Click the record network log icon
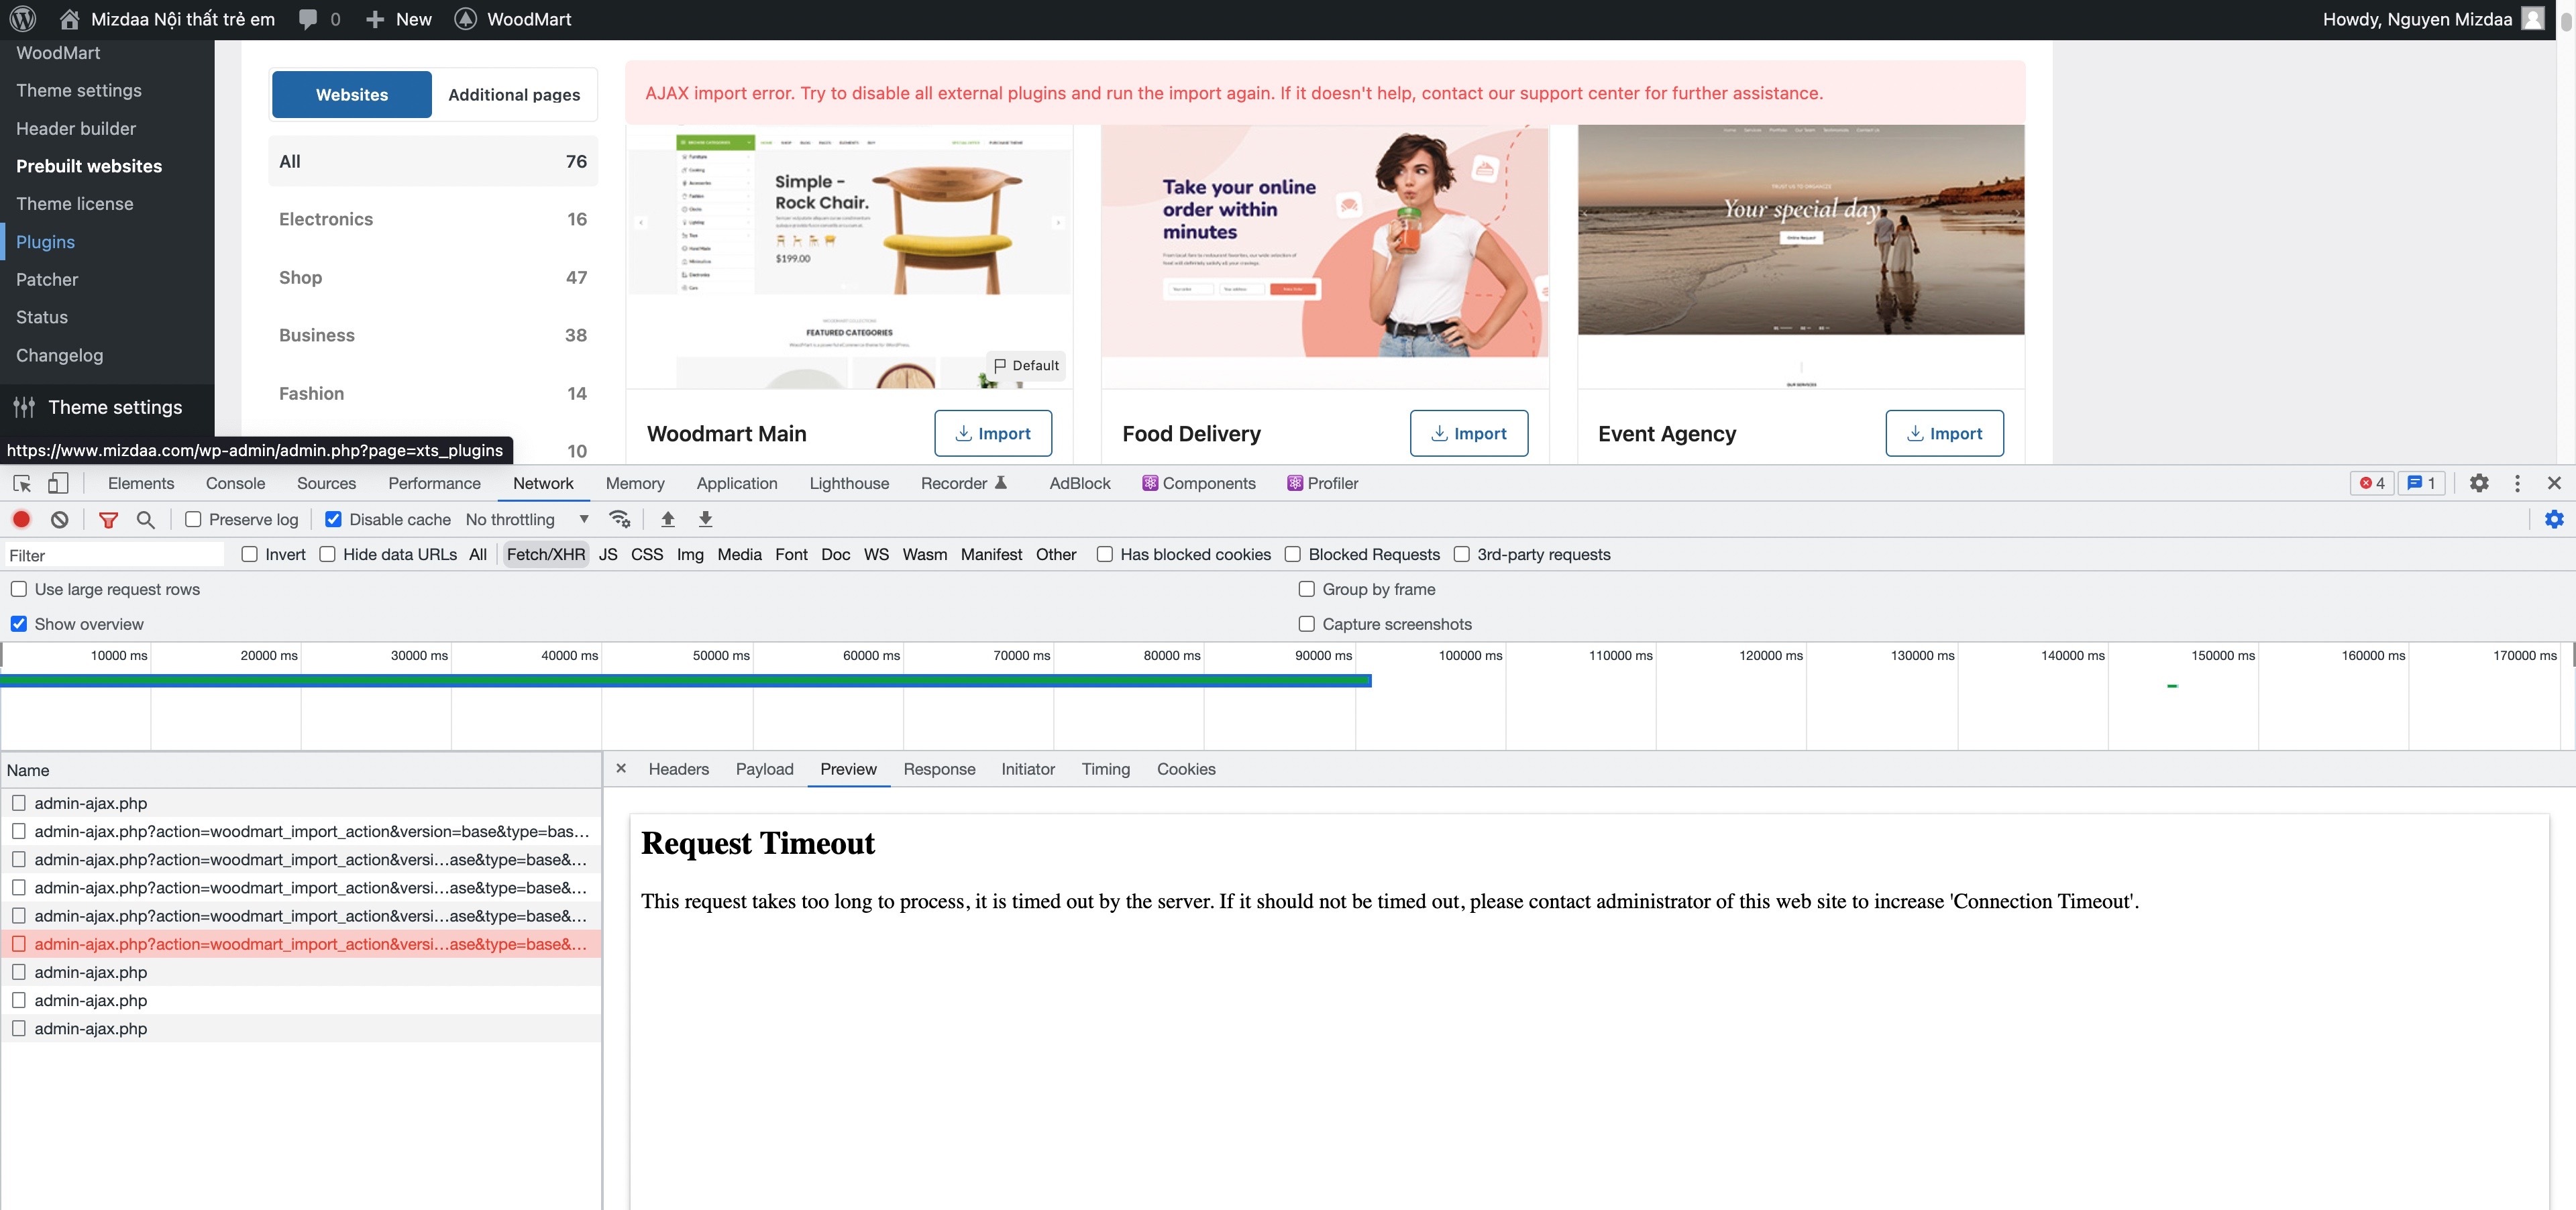This screenshot has height=1210, width=2576. coord(21,519)
